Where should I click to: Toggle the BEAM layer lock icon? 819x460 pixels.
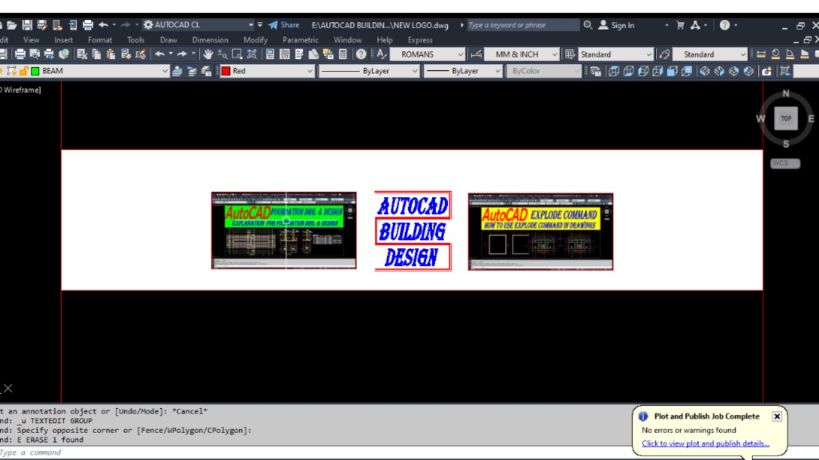[24, 71]
